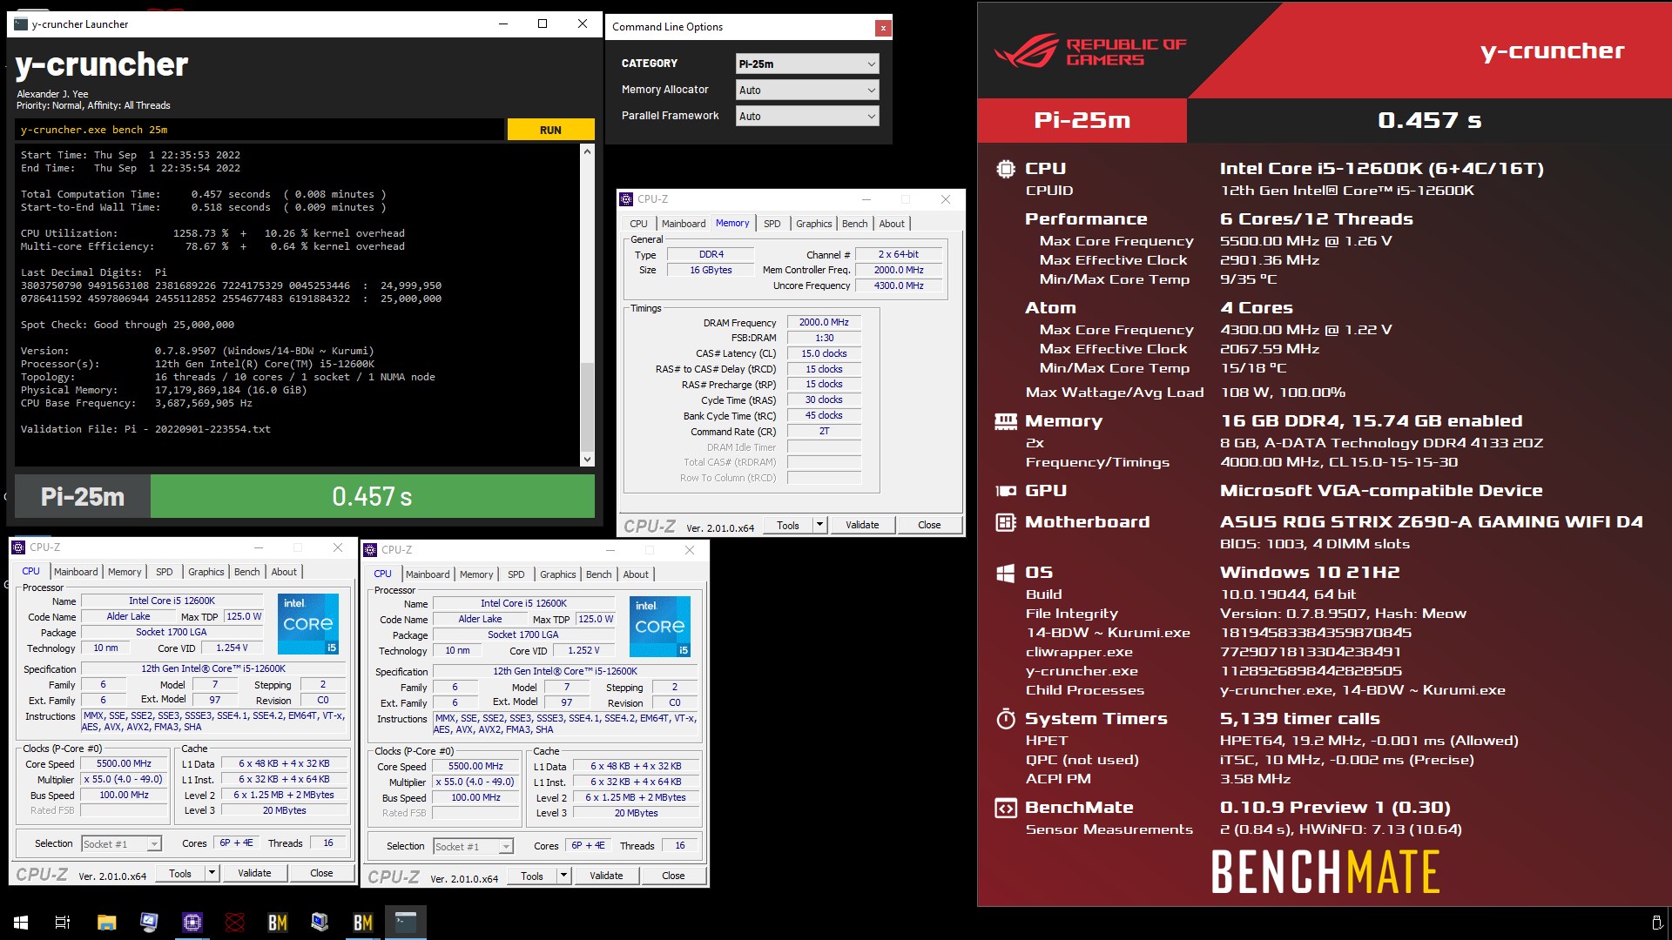Screen dimensions: 1672x940
Task: Click the y-cruncher output scrollbar up arrow
Action: point(587,151)
